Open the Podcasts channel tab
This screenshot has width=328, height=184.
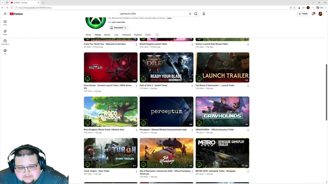[127, 35]
